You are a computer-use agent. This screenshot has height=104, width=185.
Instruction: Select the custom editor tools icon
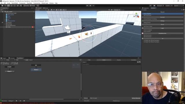pyautogui.click(x=21, y=5)
